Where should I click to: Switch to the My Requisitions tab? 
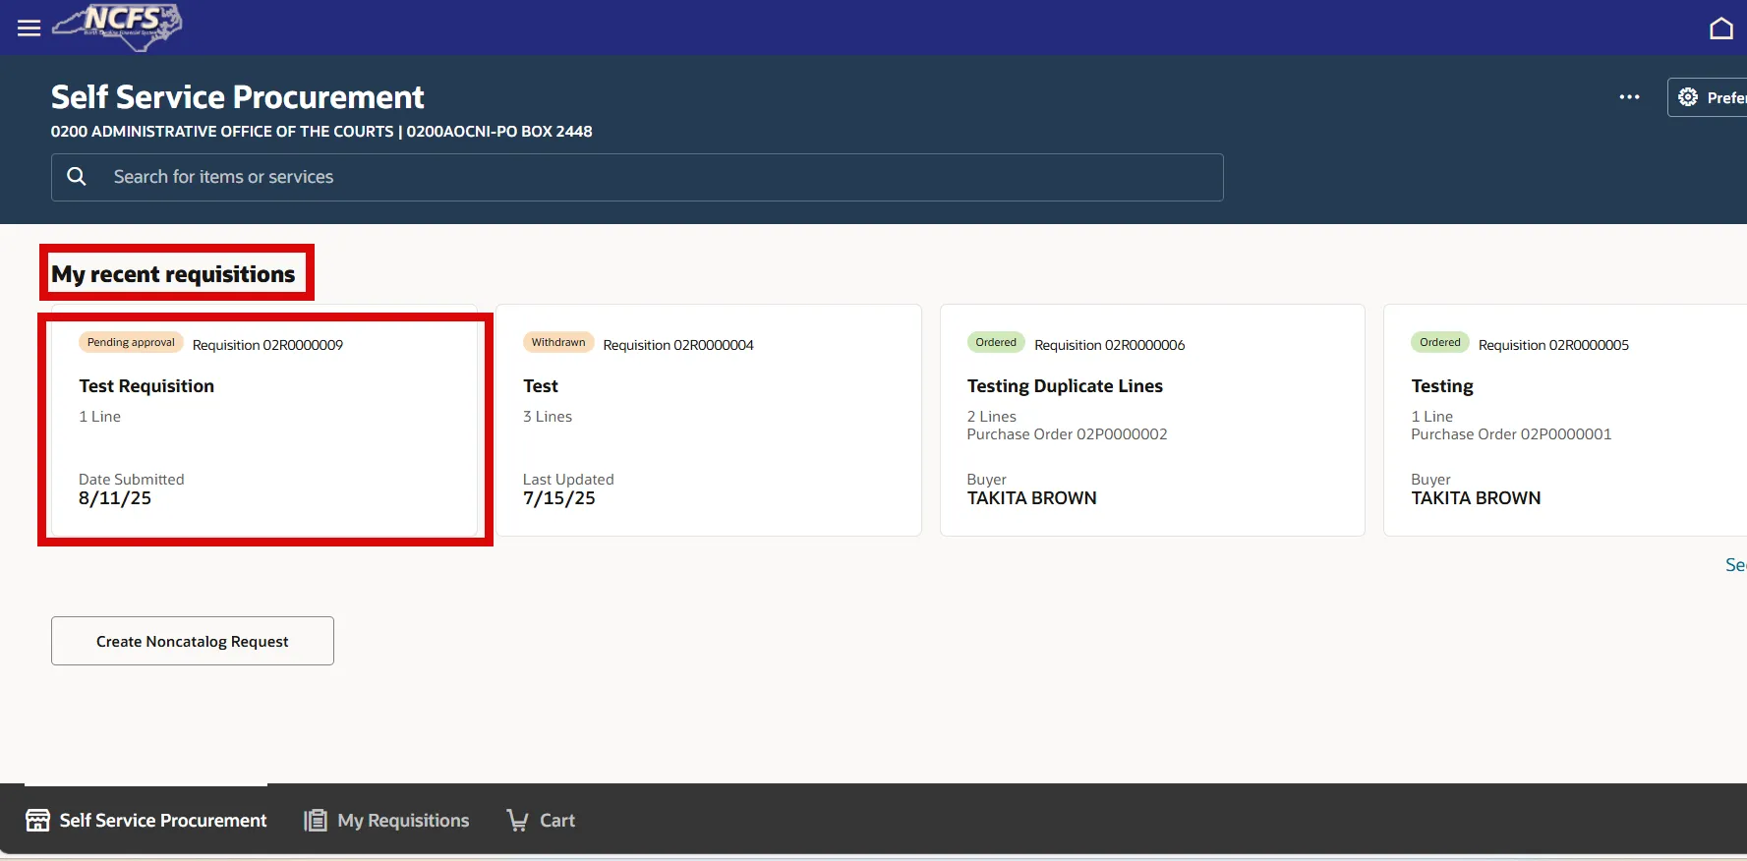(x=403, y=820)
